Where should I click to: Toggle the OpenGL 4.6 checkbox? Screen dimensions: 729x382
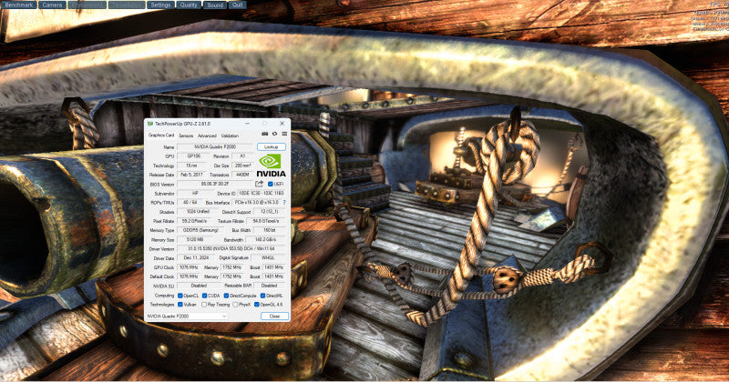[x=256, y=305]
